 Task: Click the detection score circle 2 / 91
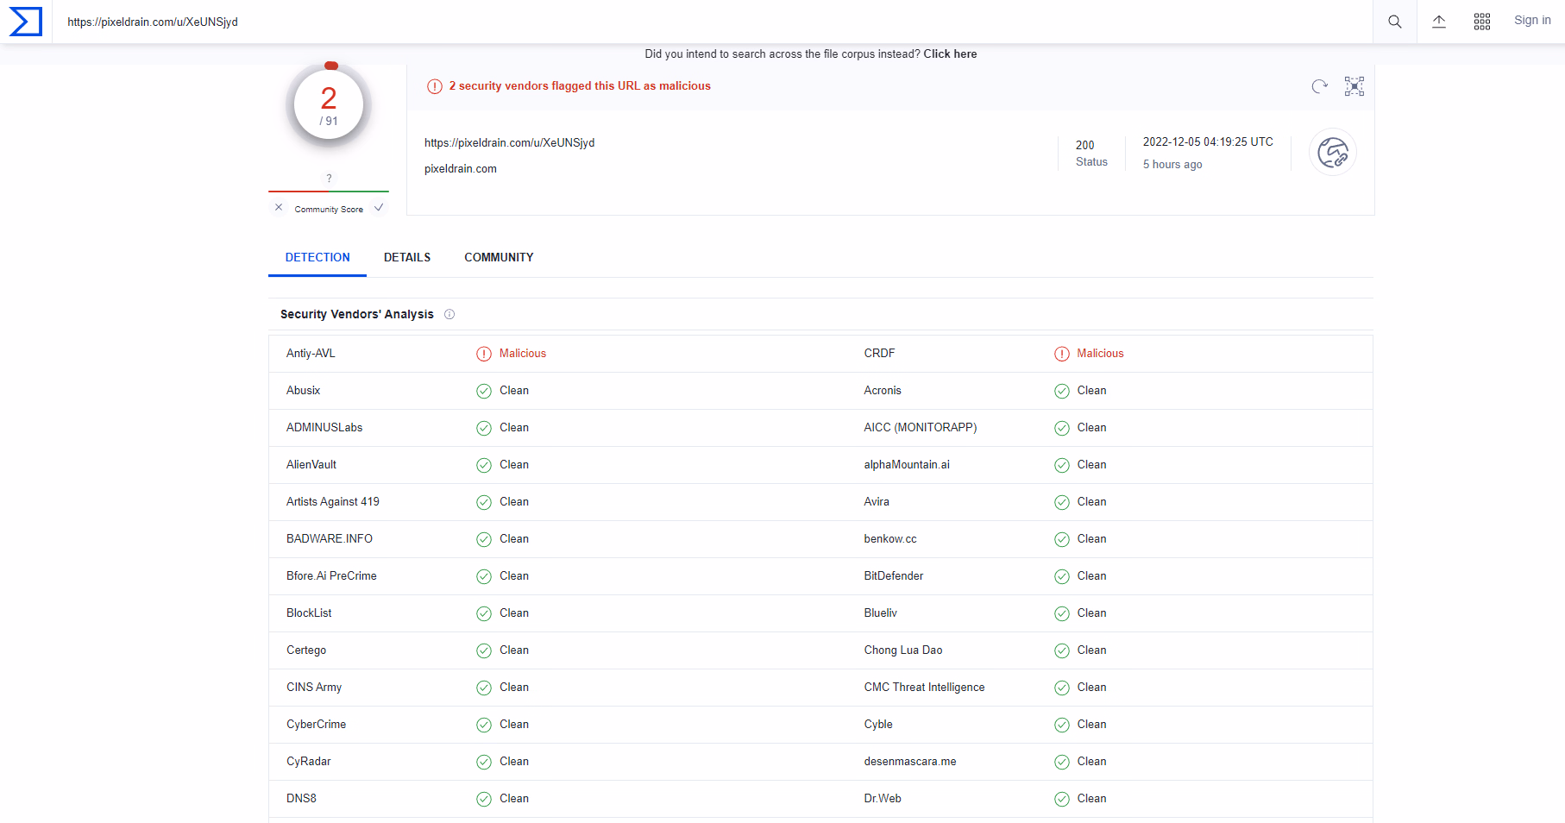(x=329, y=105)
